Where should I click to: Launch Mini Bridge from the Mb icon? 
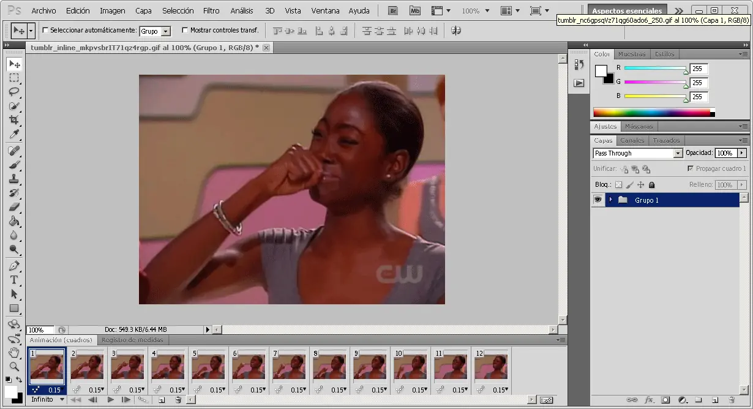(415, 11)
